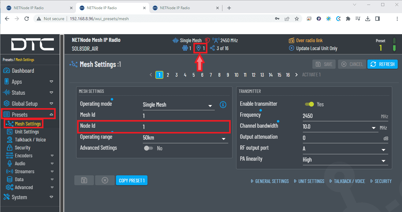Click the Dashboard gauge icon in sidebar
Image resolution: width=402 pixels, height=212 pixels.
click(x=6, y=71)
